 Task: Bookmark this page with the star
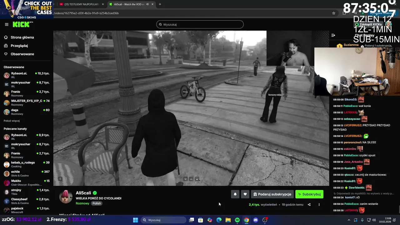point(334,13)
